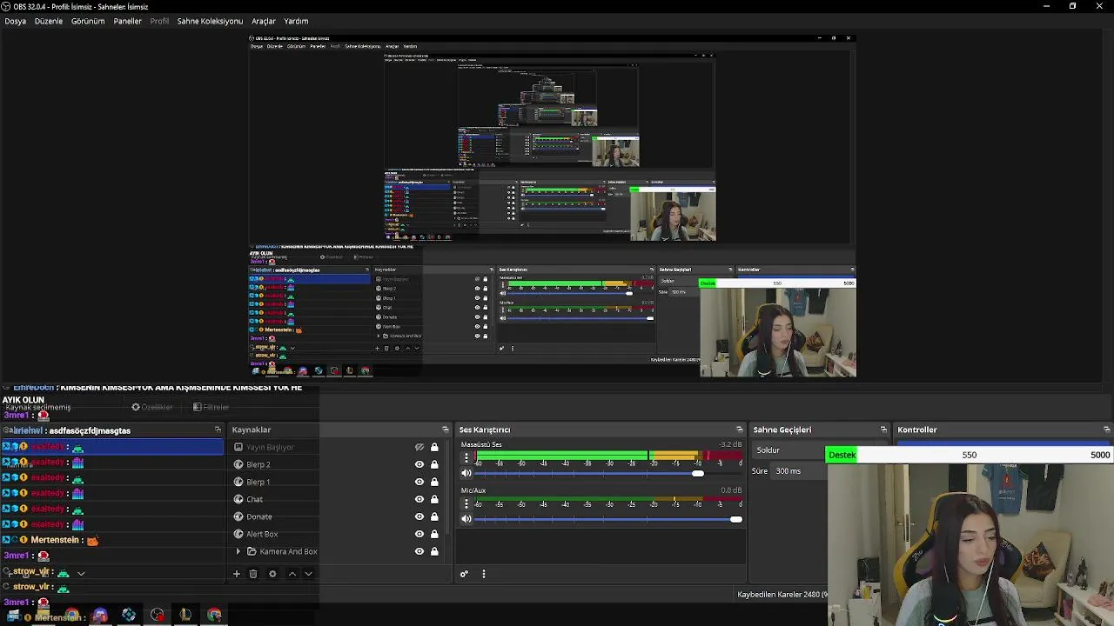Click the Özellikler button above the panels
Viewport: 1114px width, 626px height.
(x=152, y=407)
